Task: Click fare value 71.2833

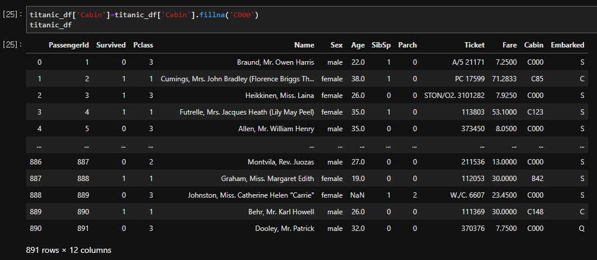Action: [x=506, y=79]
